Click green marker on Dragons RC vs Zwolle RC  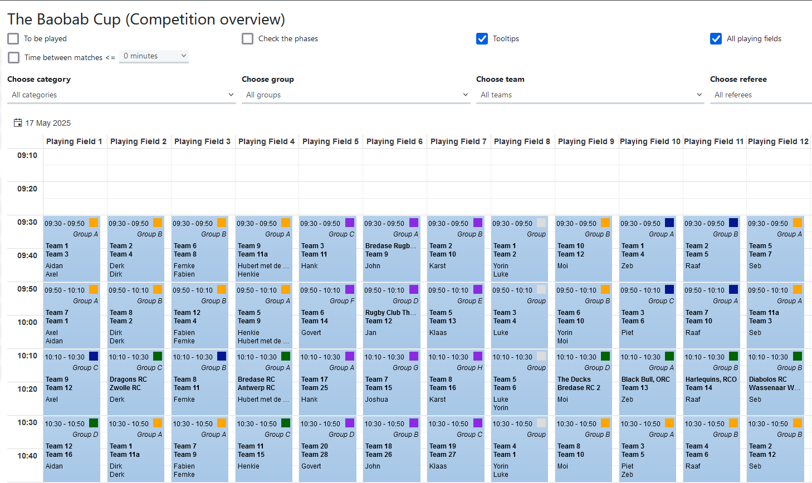(158, 356)
